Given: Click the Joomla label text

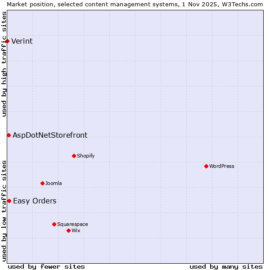Looking at the screenshot, I should 54,183.
